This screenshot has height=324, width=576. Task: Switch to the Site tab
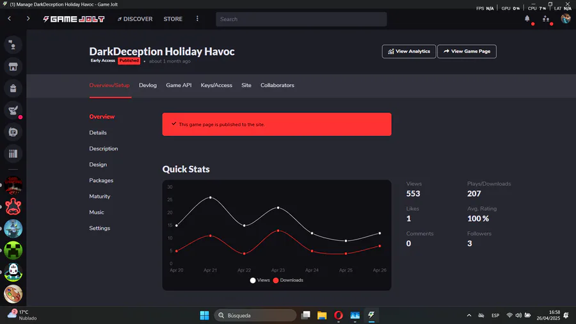246,85
